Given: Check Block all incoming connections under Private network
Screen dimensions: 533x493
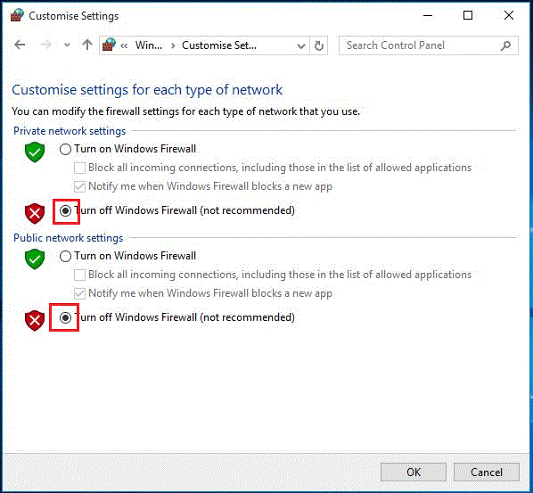Looking at the screenshot, I should pos(79,168).
